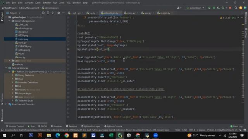Viewport: 248px width, 139px height.
Task: Click the Collapse All icon in Project panel
Action: tap(53, 13)
